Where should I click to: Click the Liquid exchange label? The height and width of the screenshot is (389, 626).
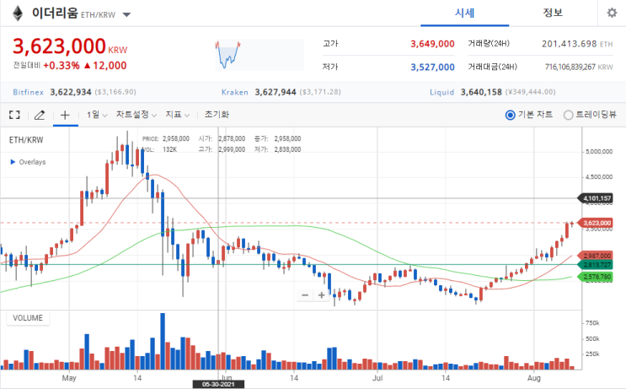pyautogui.click(x=442, y=92)
